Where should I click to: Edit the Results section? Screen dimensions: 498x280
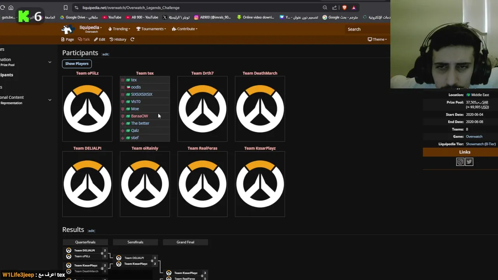(x=91, y=231)
